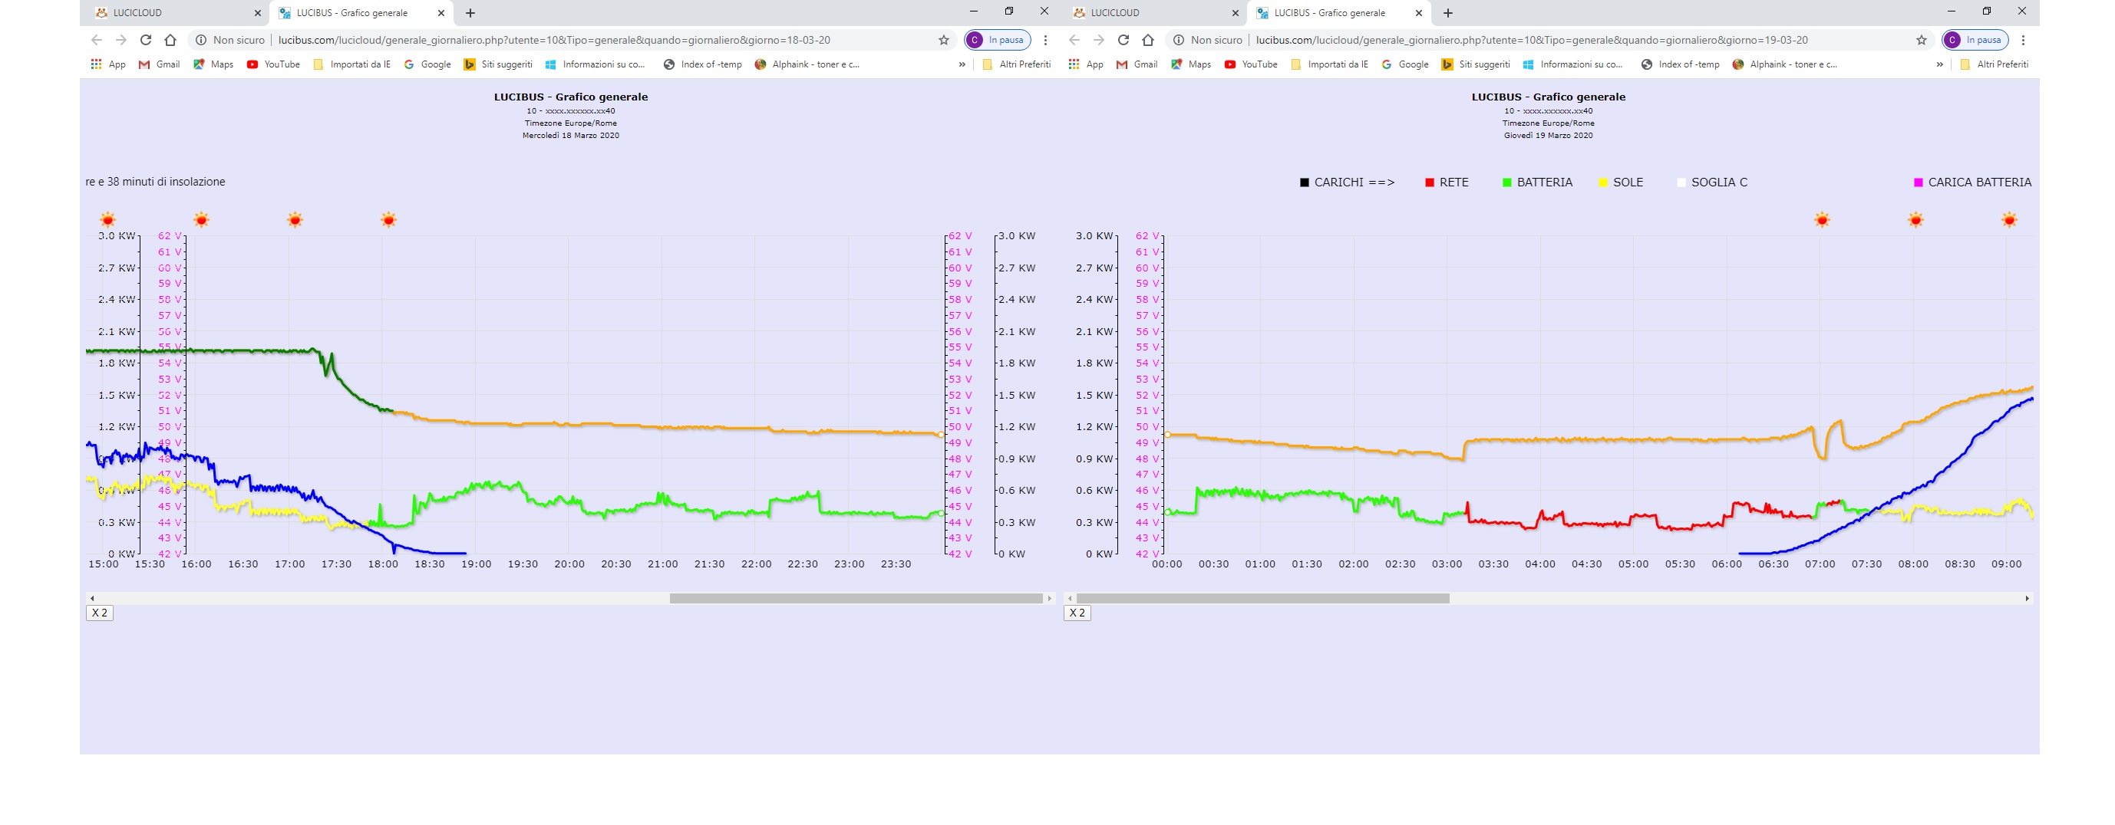Toggle the SOLE series in the chart legend
This screenshot has height=825, width=2115.
click(1620, 183)
